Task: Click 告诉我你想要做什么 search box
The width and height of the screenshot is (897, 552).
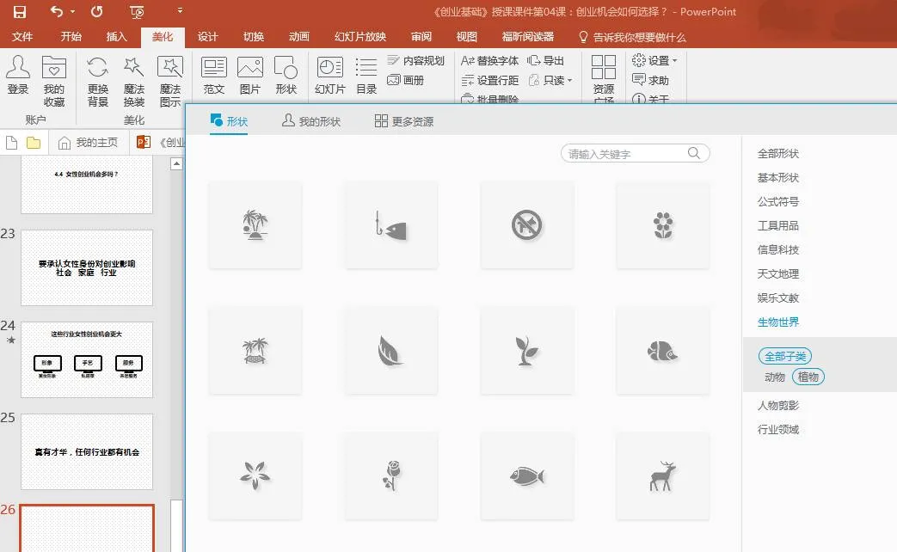Action: pos(632,37)
